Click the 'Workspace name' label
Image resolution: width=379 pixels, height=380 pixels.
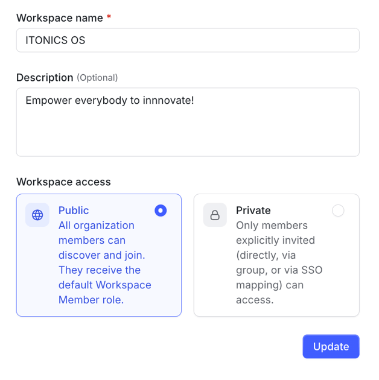[x=60, y=18]
